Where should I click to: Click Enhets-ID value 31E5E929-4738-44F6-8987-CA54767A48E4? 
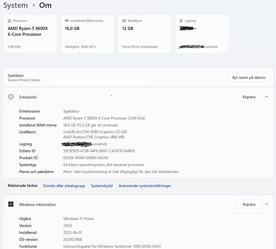point(99,151)
